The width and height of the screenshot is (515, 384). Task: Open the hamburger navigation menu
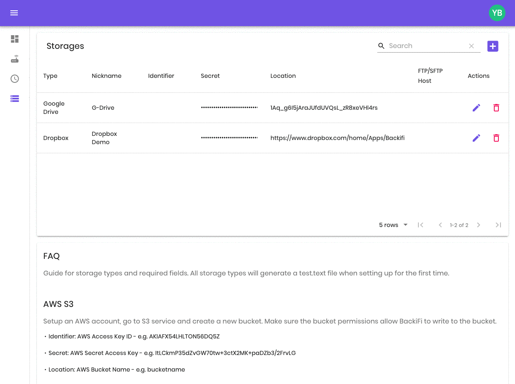click(x=14, y=13)
